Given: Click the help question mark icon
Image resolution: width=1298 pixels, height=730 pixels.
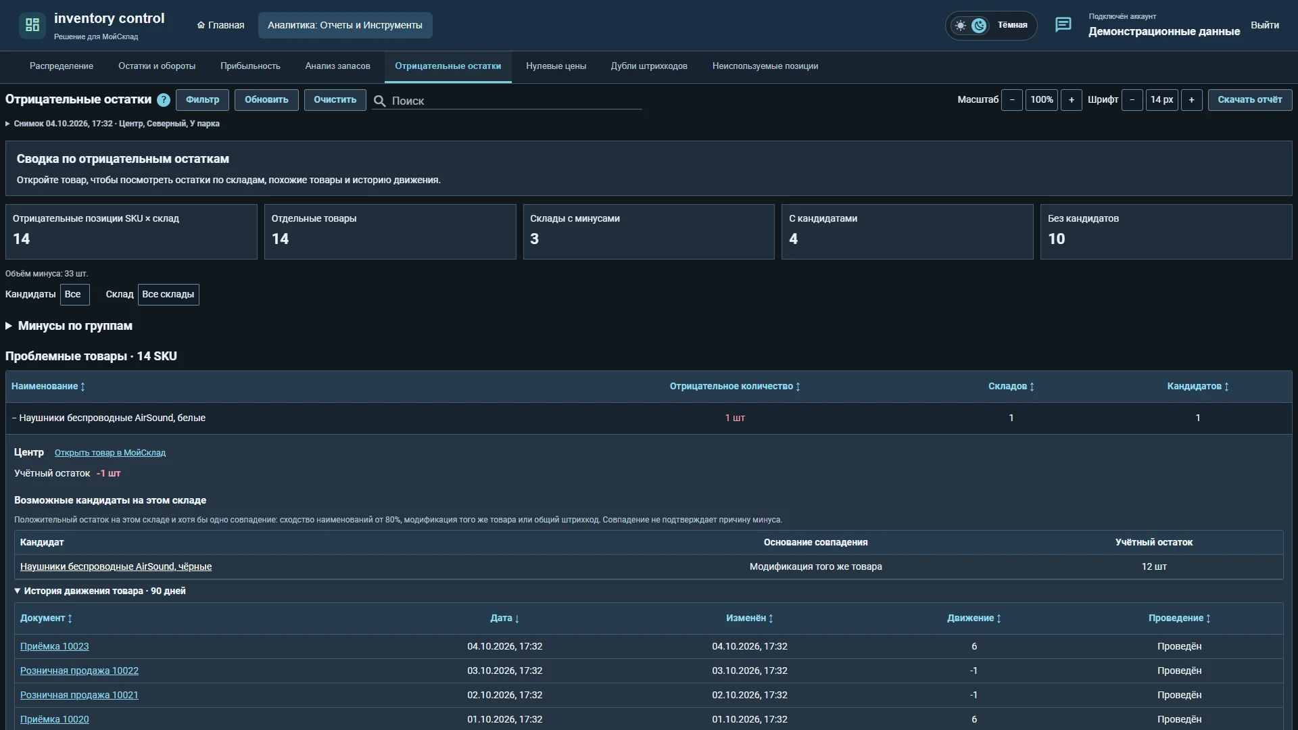Looking at the screenshot, I should [x=164, y=100].
